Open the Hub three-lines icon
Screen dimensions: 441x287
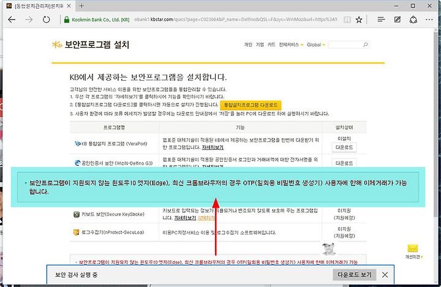pyautogui.click(x=381, y=20)
